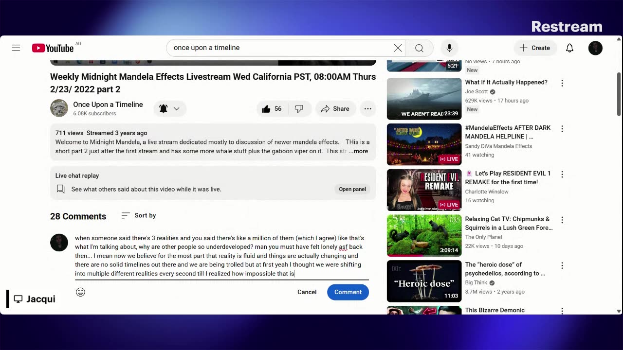This screenshot has height=350, width=623.
Task: Click the top partially visible 5:21 thumbnail
Action: pos(424,66)
